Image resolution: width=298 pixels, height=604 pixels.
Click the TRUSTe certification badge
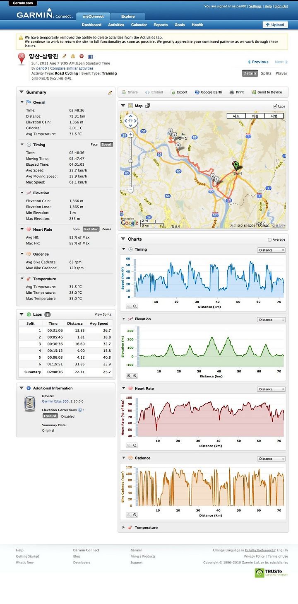[x=271, y=573]
